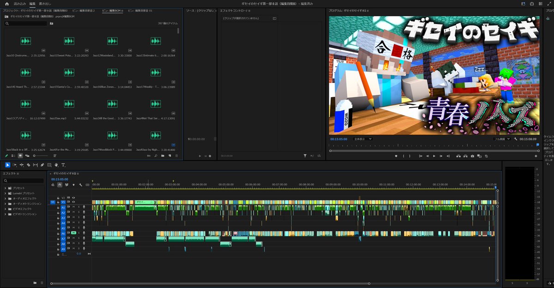Select the Hand tool
Viewport: 554px width, 288px height.
tap(56, 165)
